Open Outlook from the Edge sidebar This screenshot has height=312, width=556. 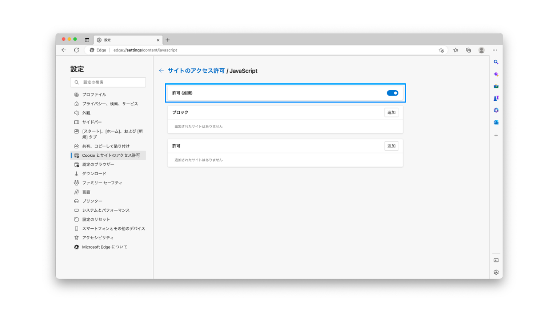(x=496, y=122)
